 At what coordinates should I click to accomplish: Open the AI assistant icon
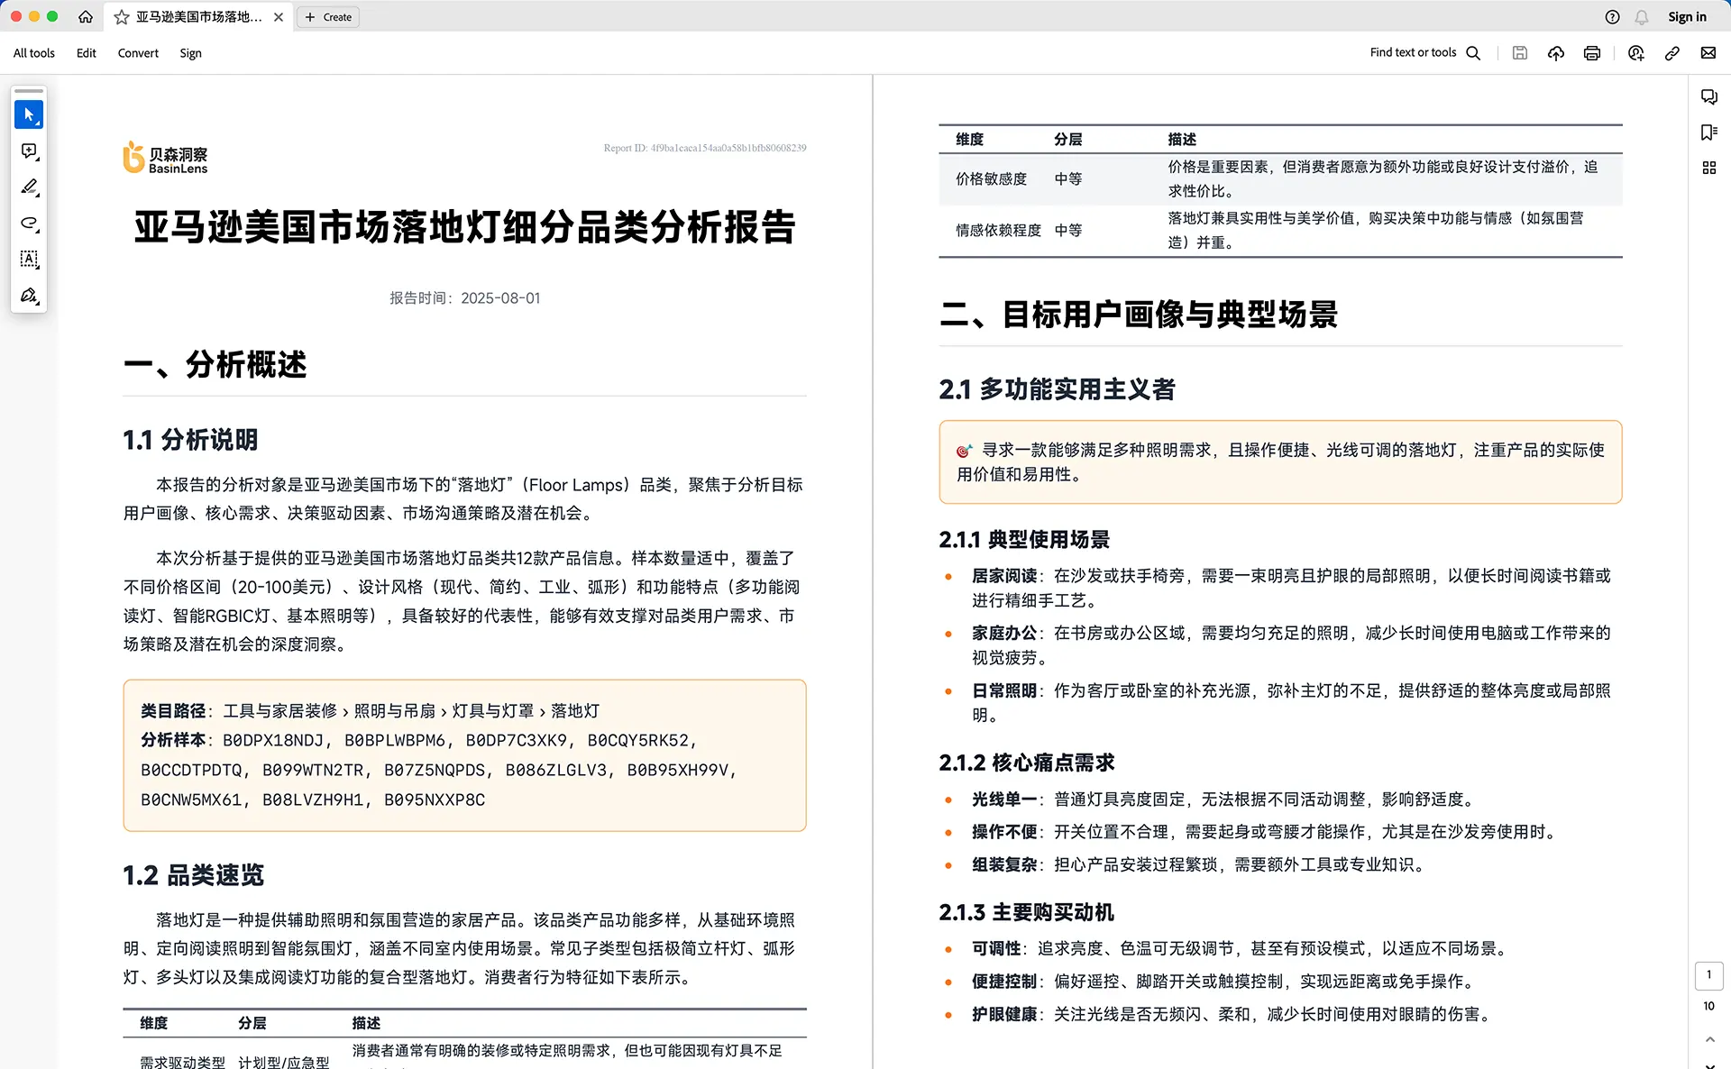point(1636,53)
